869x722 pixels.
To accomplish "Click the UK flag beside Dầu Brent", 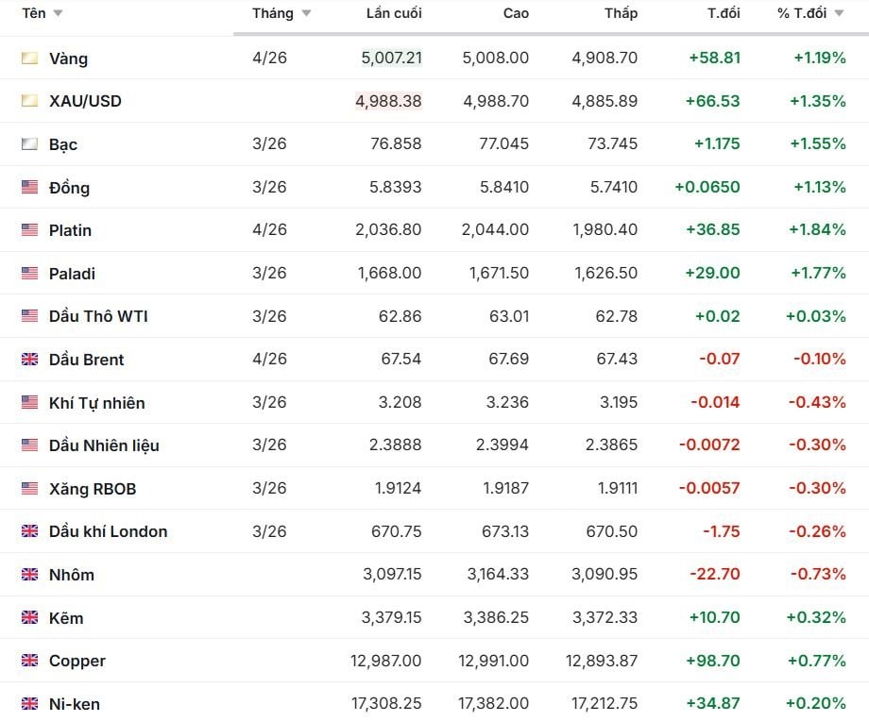I will coord(30,360).
